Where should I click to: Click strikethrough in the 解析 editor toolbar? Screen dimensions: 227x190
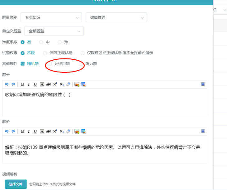point(48,132)
